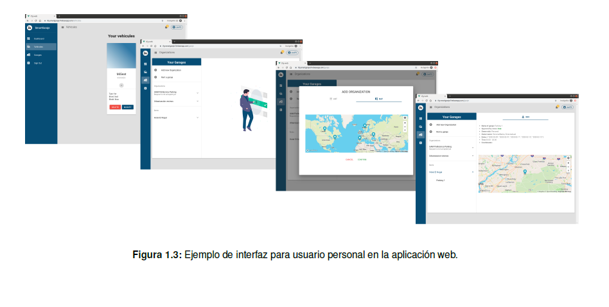Select Scandinavia pin in Add Organization map

365,125
